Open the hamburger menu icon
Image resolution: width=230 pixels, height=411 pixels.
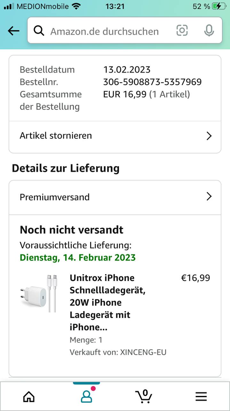pos(201,397)
